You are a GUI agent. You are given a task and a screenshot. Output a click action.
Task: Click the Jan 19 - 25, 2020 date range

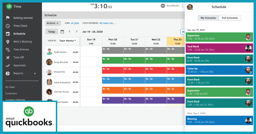[x=92, y=32]
